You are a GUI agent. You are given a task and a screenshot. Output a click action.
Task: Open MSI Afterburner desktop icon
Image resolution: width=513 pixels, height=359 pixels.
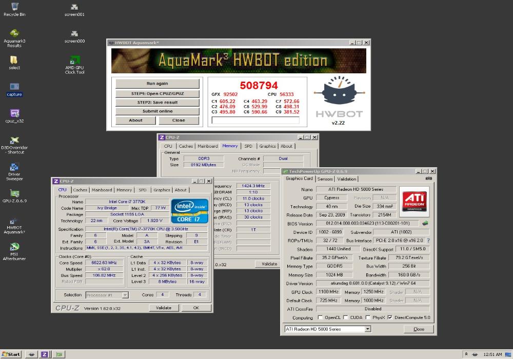(14, 252)
